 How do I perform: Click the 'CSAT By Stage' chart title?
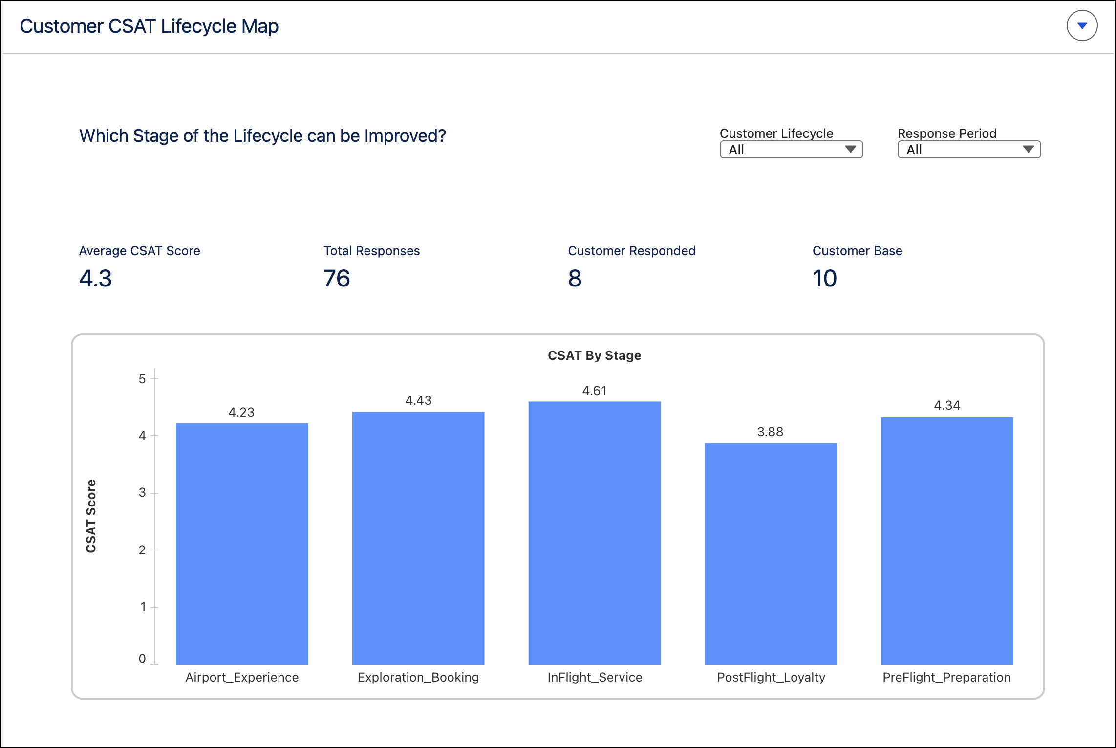[594, 355]
